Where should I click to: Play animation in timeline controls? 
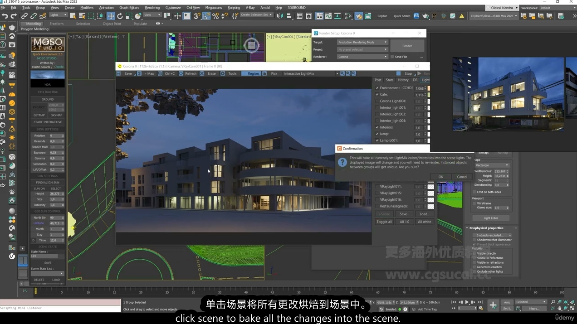point(467,302)
